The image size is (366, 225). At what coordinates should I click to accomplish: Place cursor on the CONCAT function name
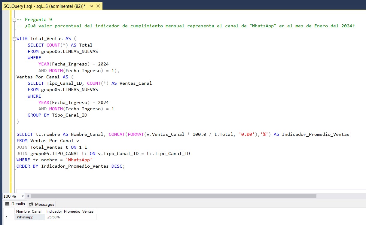(117, 134)
